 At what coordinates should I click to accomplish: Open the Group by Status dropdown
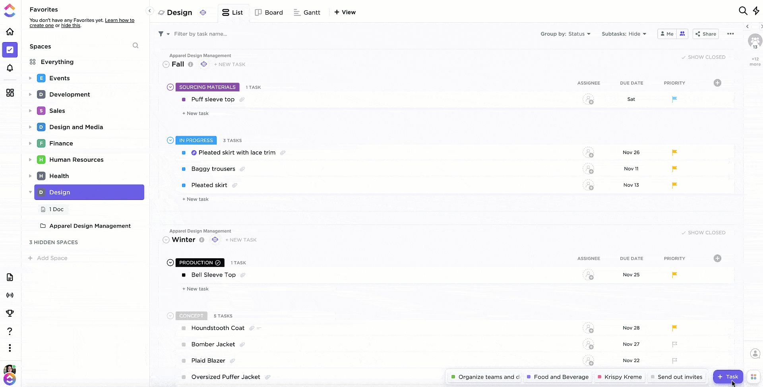565,34
